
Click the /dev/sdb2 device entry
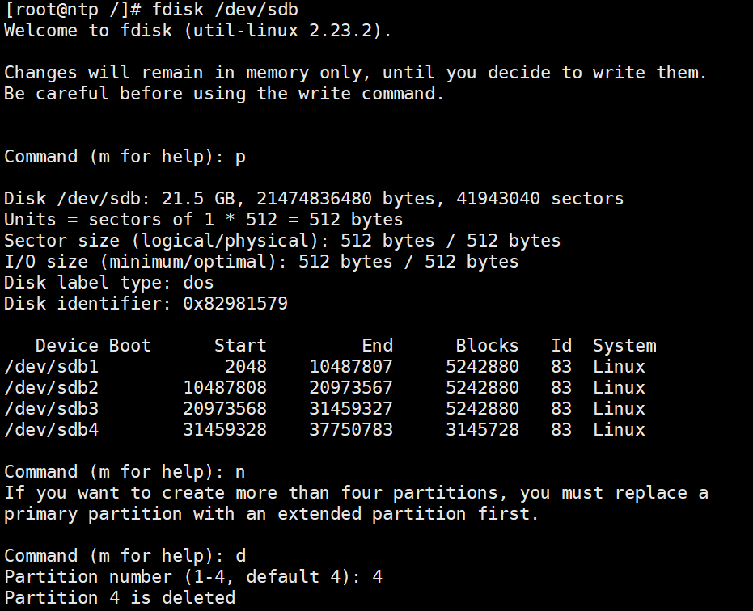(x=51, y=388)
